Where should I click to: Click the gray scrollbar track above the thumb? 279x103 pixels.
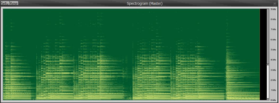(268, 36)
